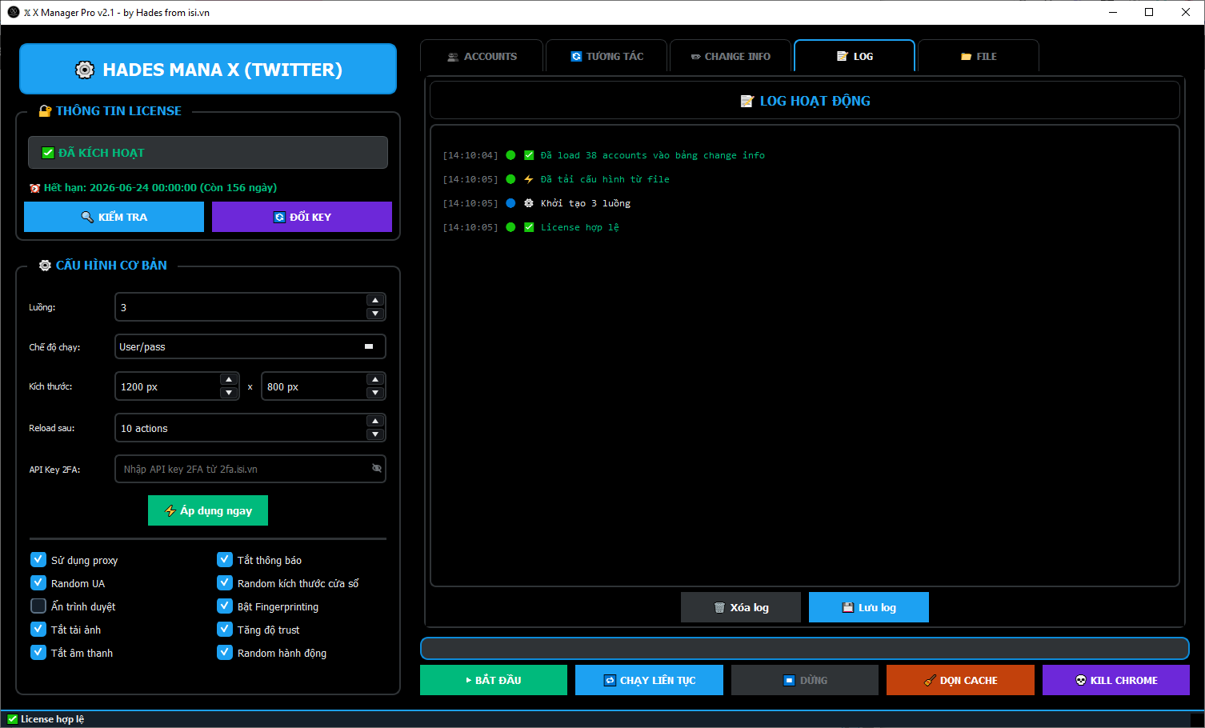The width and height of the screenshot is (1205, 728).
Task: Uncheck Bật Fingerprinting option
Action: click(x=224, y=606)
